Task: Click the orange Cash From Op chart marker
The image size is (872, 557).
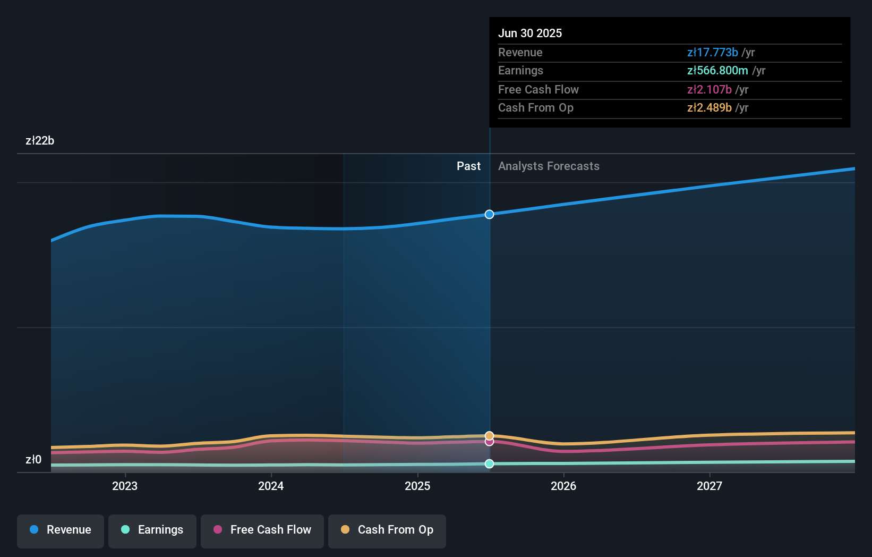Action: point(489,435)
